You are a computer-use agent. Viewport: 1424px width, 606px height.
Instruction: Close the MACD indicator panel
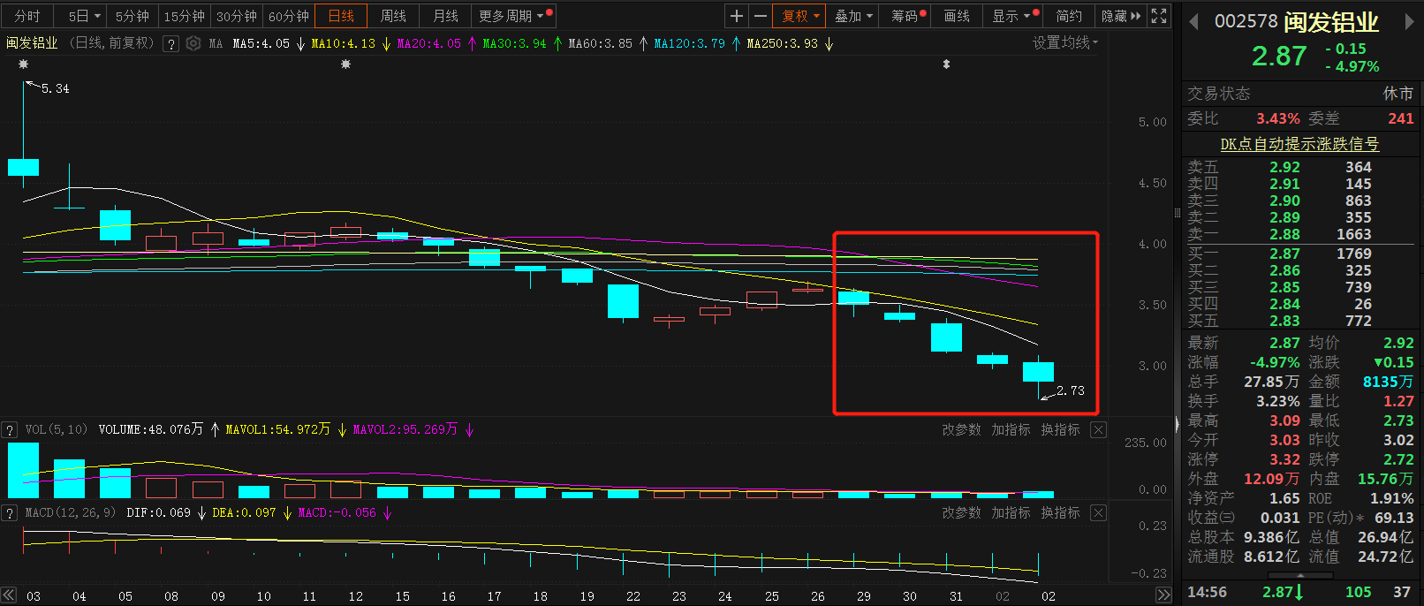click(1098, 513)
